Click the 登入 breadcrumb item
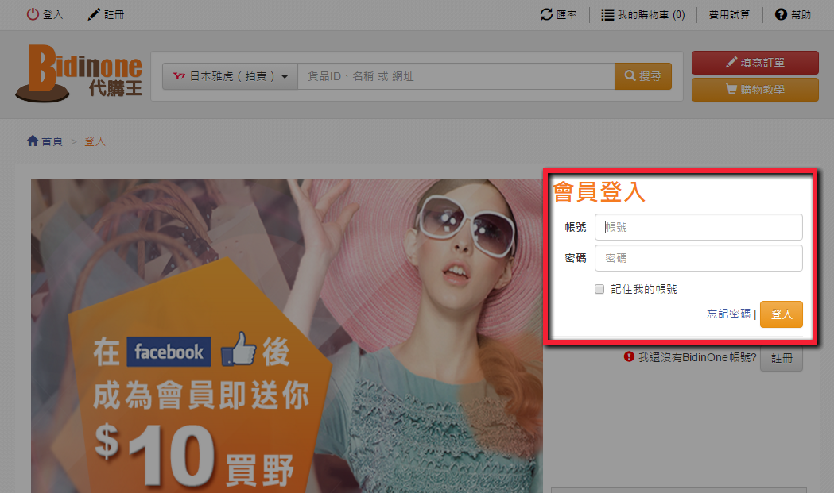Image resolution: width=834 pixels, height=493 pixels. 95,141
